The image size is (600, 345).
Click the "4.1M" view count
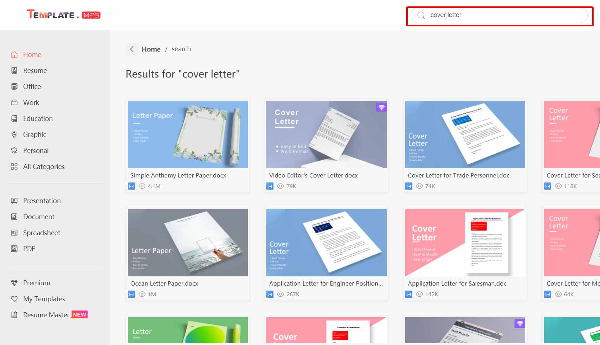point(154,186)
